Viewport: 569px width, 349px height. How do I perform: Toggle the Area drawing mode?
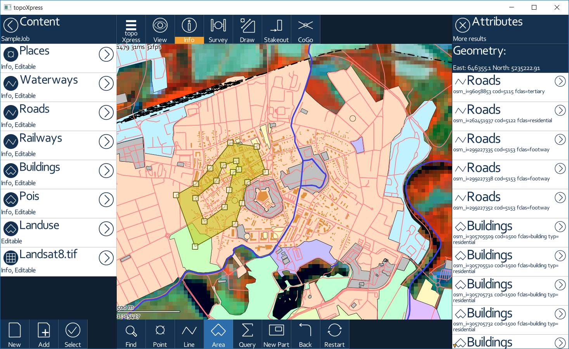[x=218, y=334]
